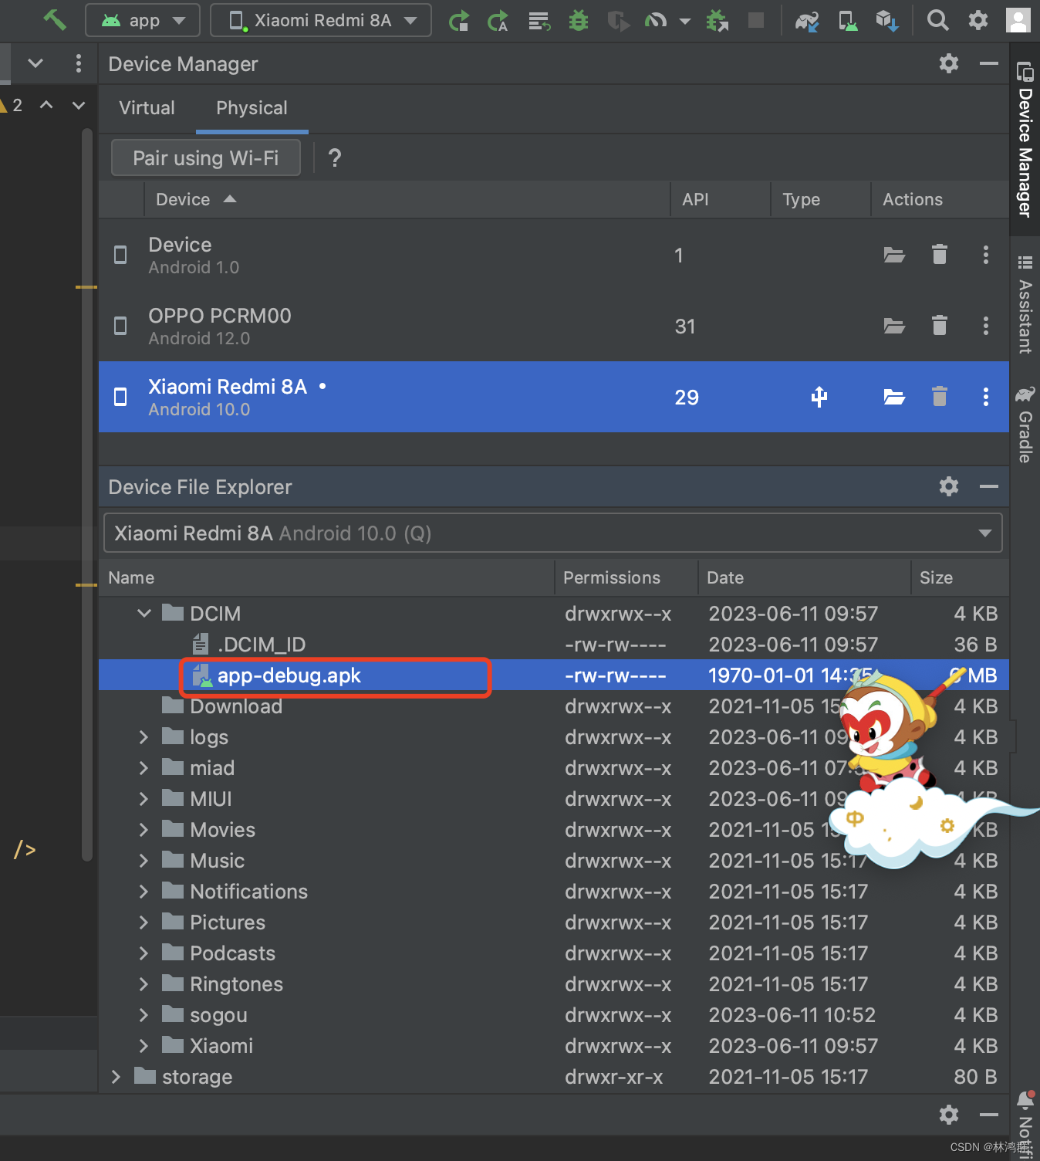Open the app run configuration dropdown
The height and width of the screenshot is (1161, 1040).
pos(143,20)
